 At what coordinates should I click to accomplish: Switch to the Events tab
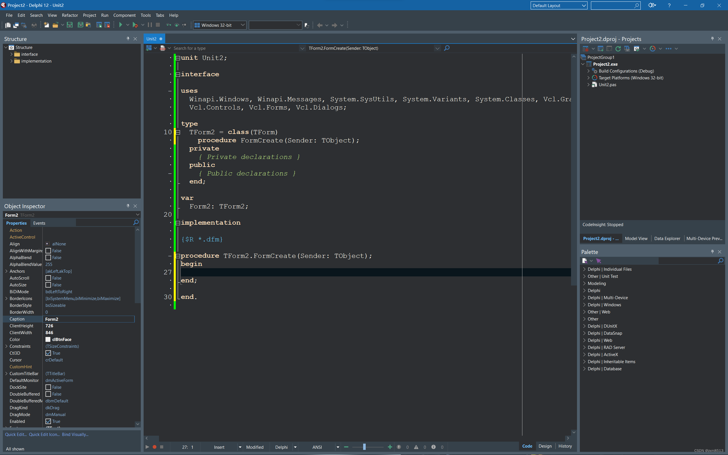click(39, 223)
